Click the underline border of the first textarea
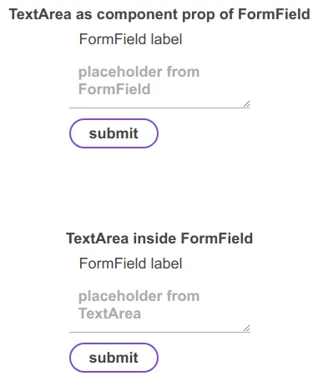 159,108
